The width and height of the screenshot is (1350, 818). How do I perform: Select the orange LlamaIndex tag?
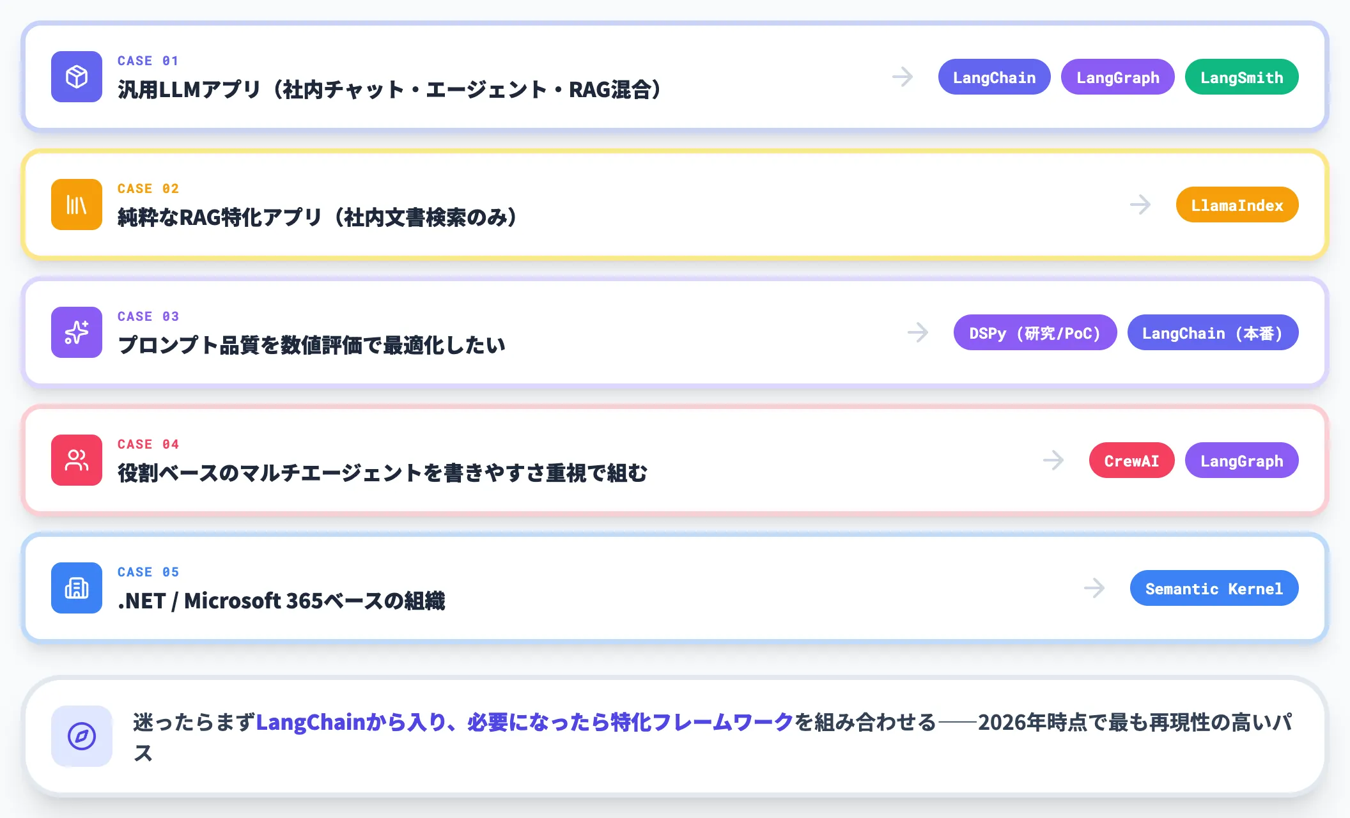click(1237, 204)
